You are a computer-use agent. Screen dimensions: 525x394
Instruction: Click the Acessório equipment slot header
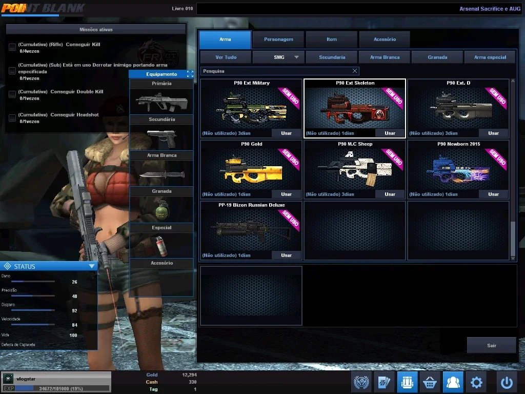161,263
